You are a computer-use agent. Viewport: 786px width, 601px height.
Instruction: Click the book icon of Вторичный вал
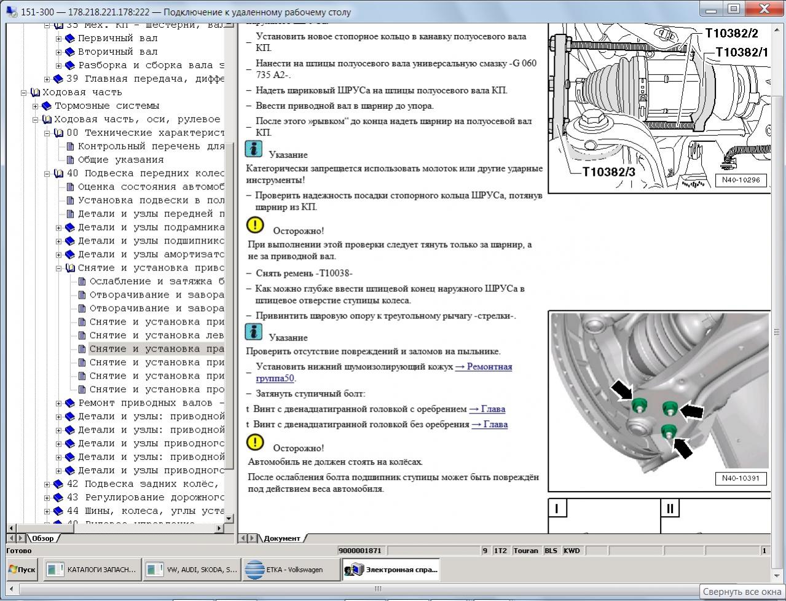coord(69,52)
